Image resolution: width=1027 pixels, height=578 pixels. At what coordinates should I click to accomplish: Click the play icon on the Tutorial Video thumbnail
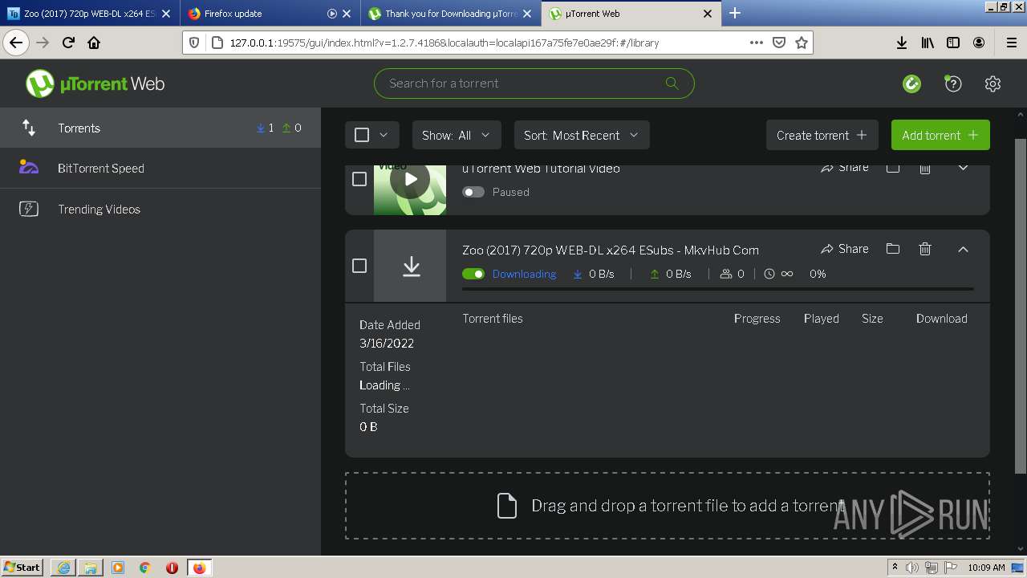click(410, 179)
